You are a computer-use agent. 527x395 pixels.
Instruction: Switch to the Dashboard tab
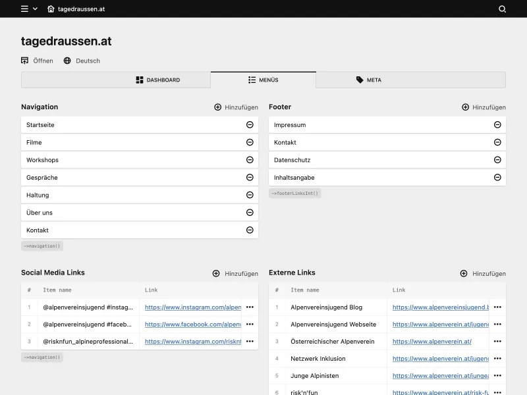159,80
